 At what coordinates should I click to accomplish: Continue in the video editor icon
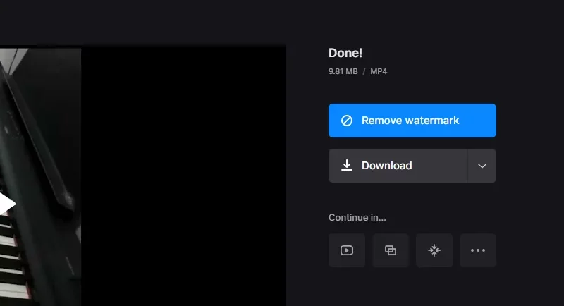pyautogui.click(x=347, y=250)
